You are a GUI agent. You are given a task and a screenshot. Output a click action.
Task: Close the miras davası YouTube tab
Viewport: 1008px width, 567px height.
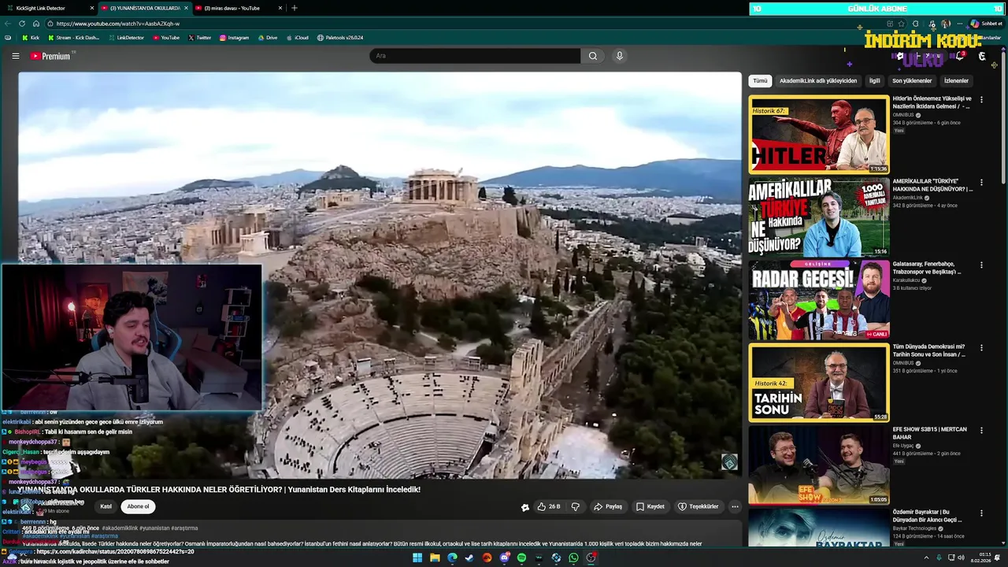point(280,8)
